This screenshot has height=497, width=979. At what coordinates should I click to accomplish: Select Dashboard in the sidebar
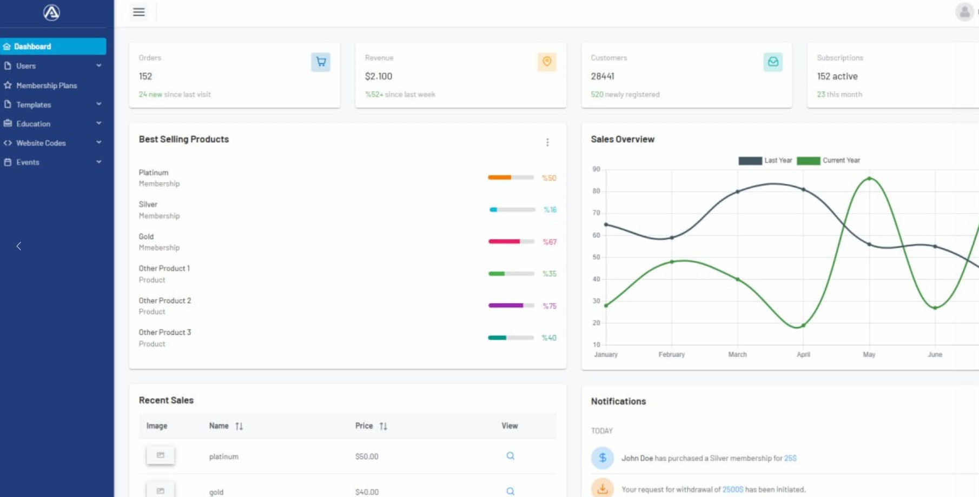pos(52,47)
